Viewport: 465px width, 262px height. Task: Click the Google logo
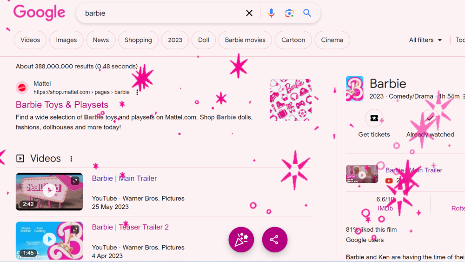(x=39, y=13)
